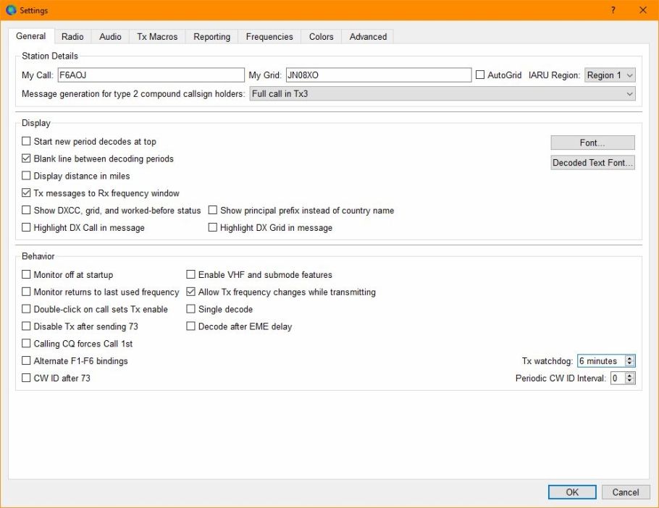This screenshot has height=508, width=659.
Task: Open the IARU Region dropdown
Action: tap(609, 75)
